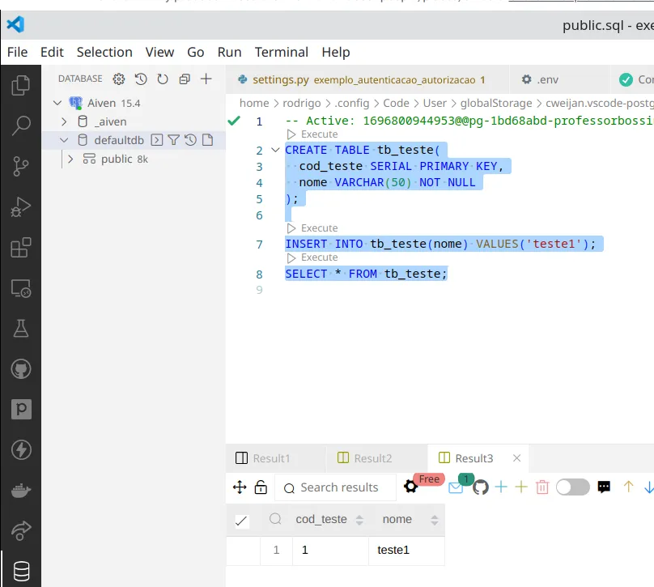Focus the Search results input field

[x=335, y=487]
